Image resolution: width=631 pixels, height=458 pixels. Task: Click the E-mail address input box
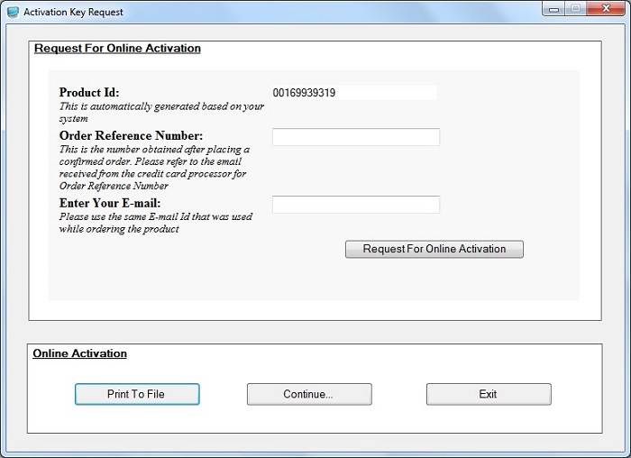click(x=355, y=205)
